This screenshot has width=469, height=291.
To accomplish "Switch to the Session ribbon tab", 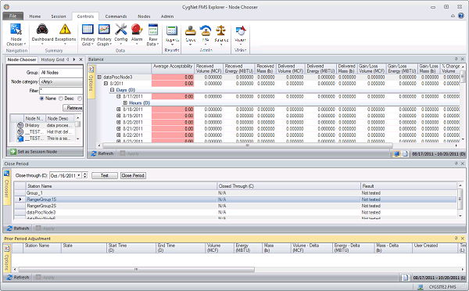I will (x=59, y=16).
